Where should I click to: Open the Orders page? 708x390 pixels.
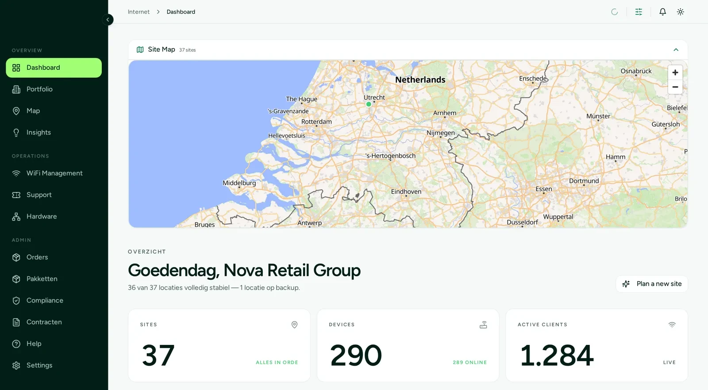pyautogui.click(x=54, y=257)
